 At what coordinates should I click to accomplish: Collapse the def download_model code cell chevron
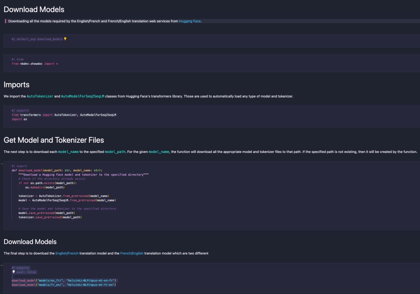pos(2,164)
